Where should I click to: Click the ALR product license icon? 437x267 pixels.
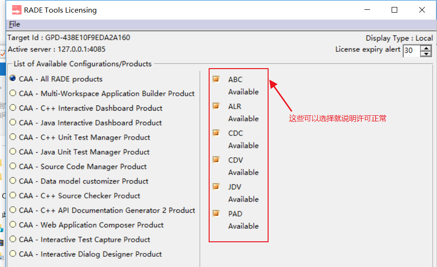216,106
